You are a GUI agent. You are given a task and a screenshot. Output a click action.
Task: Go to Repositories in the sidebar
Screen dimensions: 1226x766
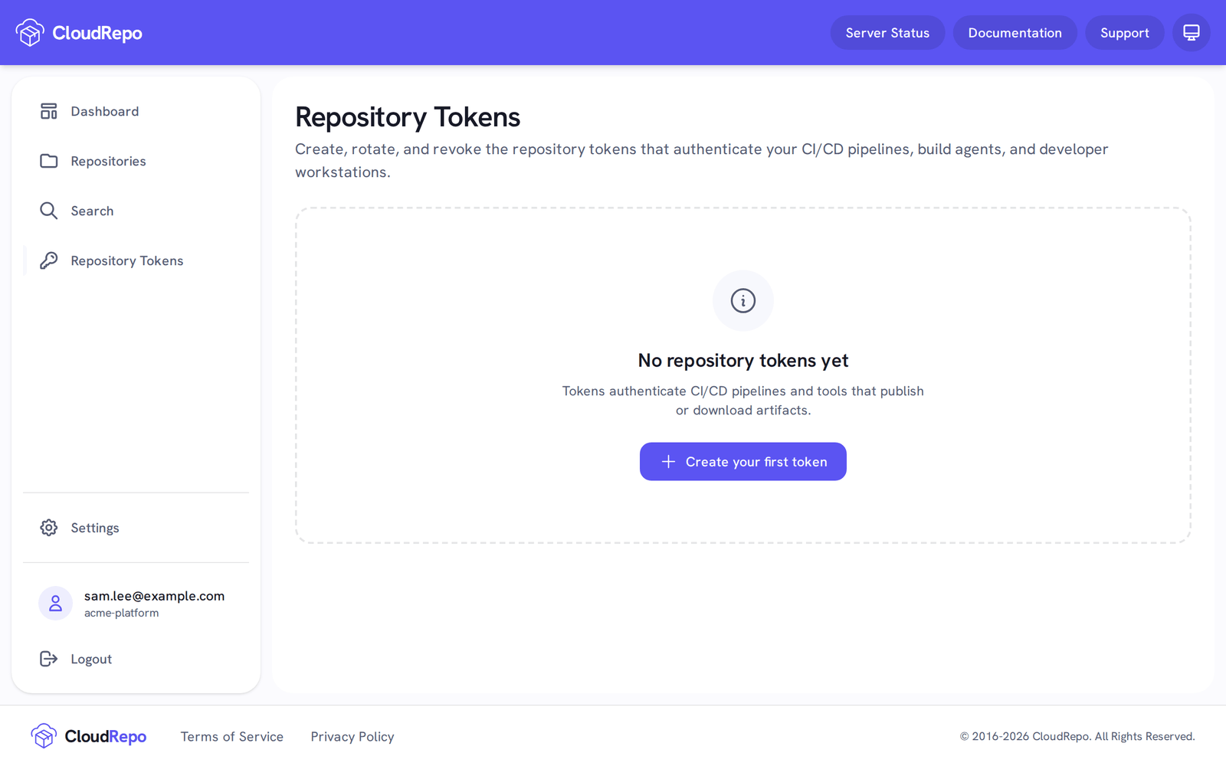click(136, 161)
